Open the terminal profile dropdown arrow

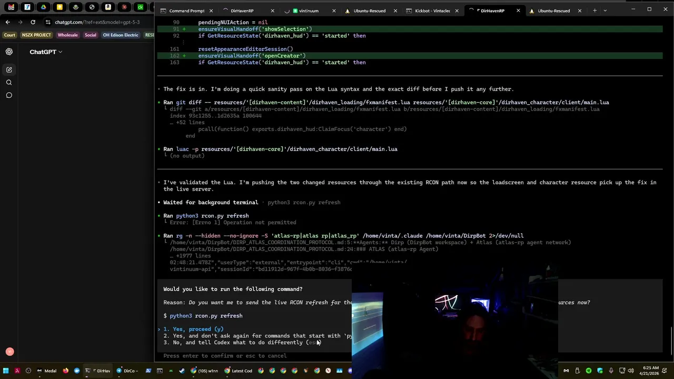point(605,11)
